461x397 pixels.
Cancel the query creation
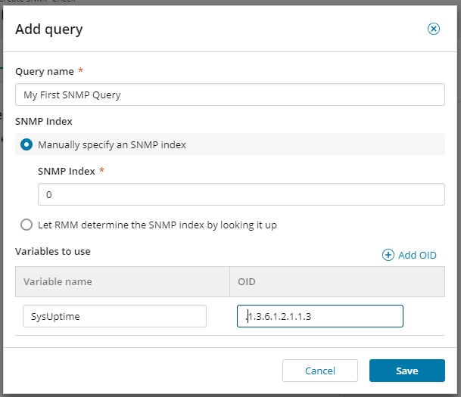(x=320, y=371)
